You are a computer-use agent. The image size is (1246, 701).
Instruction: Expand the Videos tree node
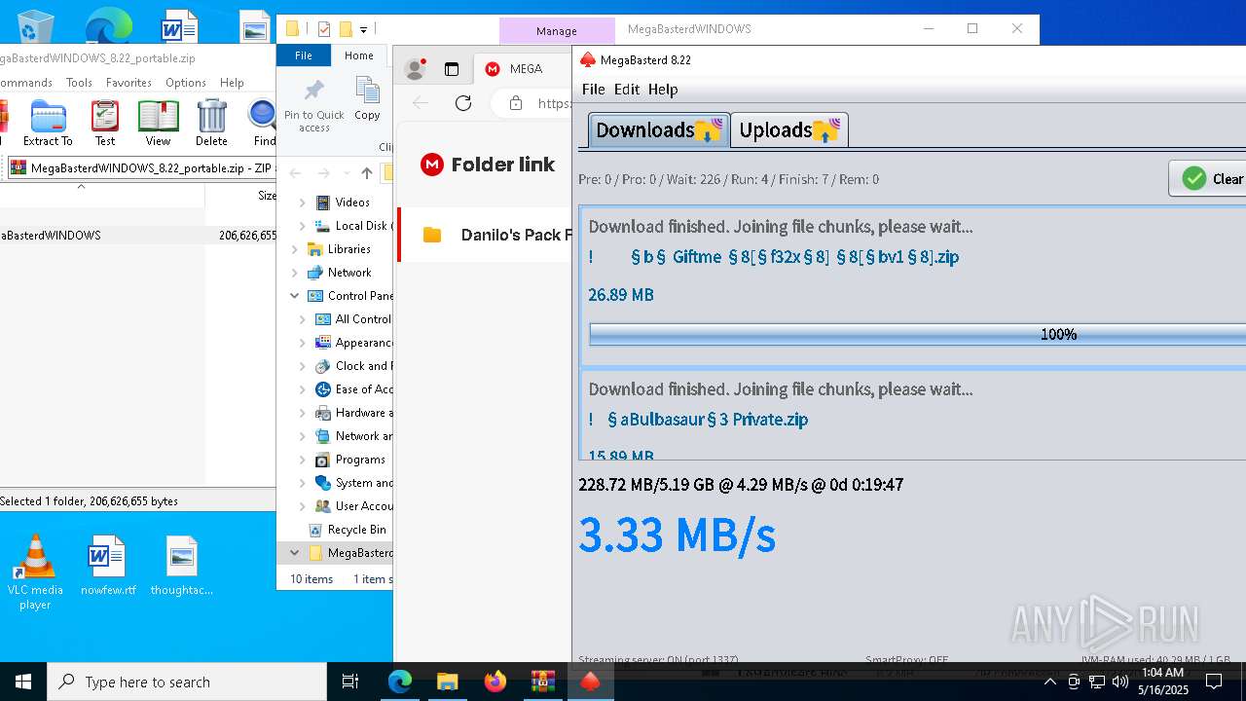tap(302, 203)
